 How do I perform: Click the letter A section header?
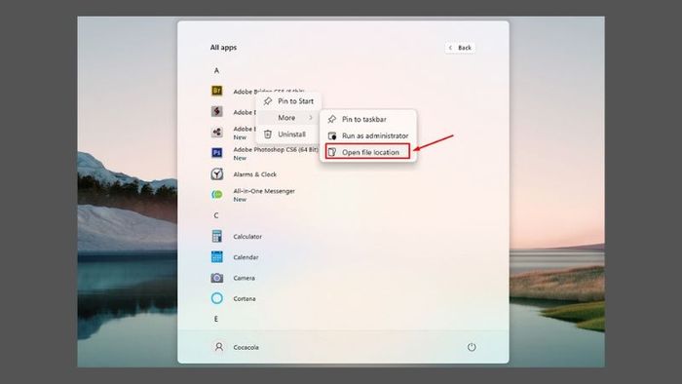[x=216, y=70]
